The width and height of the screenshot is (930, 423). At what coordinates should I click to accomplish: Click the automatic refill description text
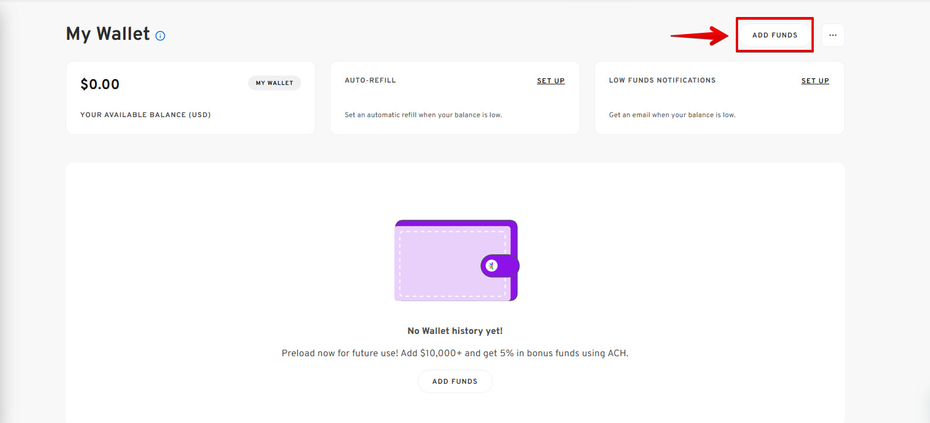click(x=423, y=115)
